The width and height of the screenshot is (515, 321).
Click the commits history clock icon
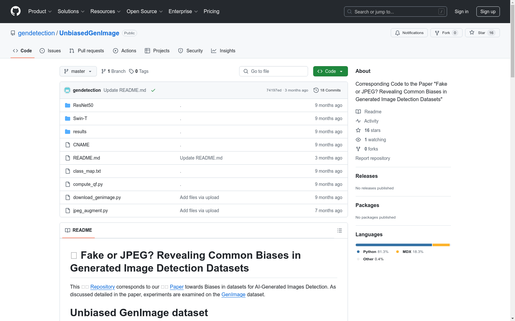316,90
